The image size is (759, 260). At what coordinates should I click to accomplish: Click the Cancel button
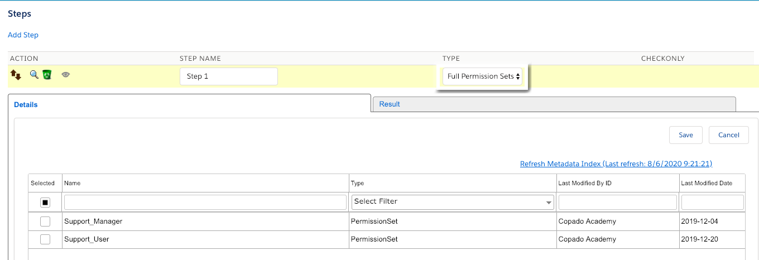point(729,135)
